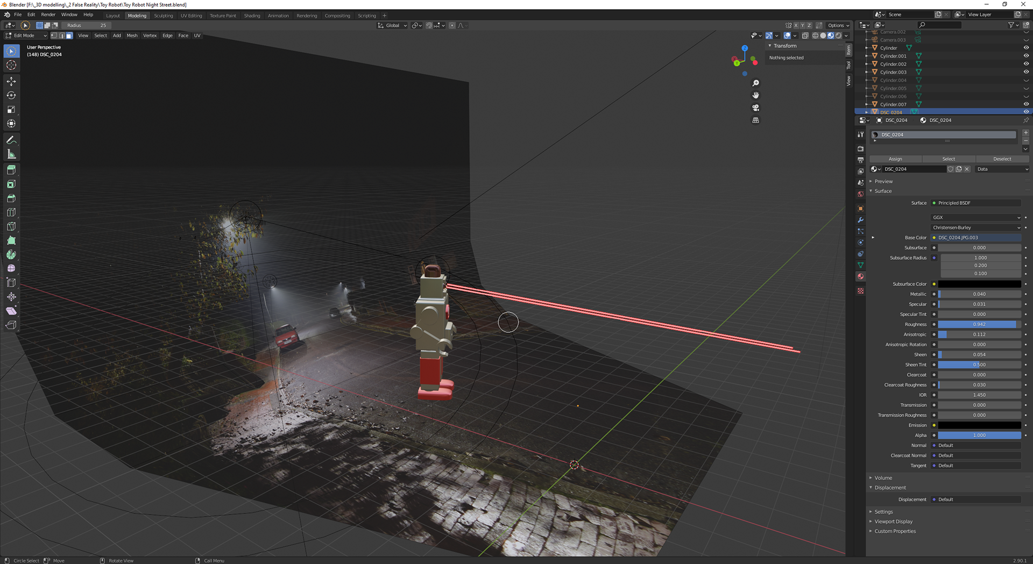Toggle visibility of DSC_0204 object

(x=1025, y=112)
